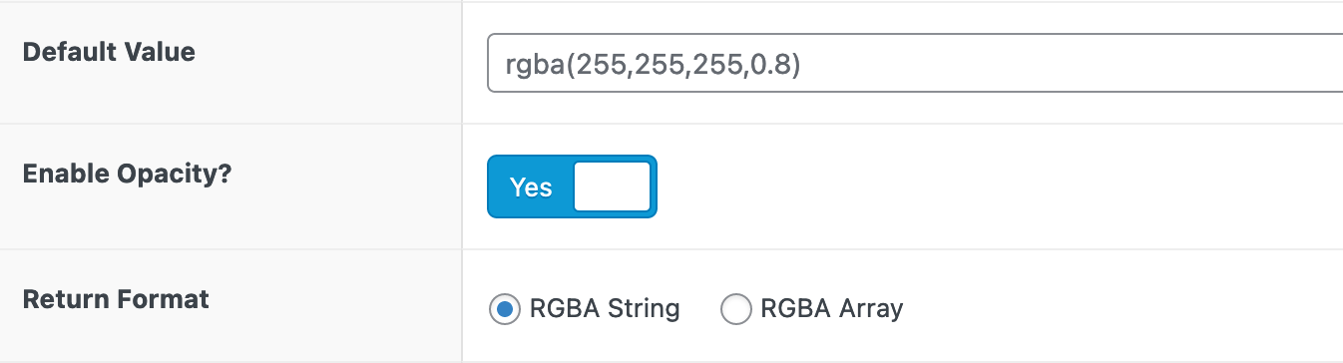Click the blue Yes side of the opacity toggle

pos(531,186)
